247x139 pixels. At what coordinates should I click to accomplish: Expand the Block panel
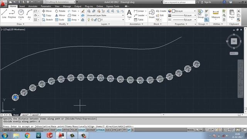point(157,24)
